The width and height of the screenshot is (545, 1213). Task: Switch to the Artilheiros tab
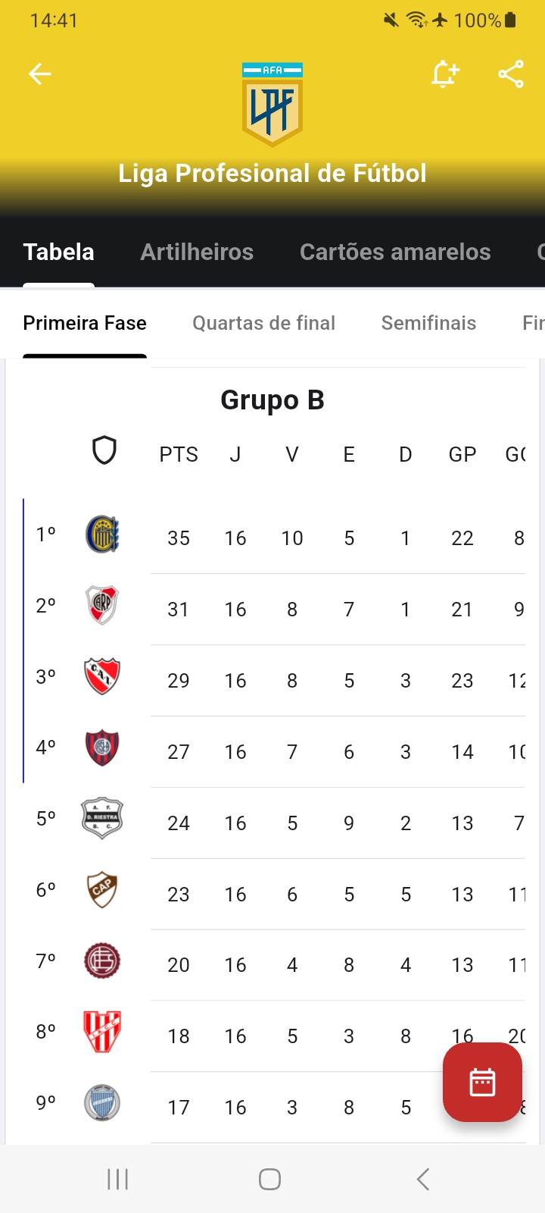[x=197, y=252]
